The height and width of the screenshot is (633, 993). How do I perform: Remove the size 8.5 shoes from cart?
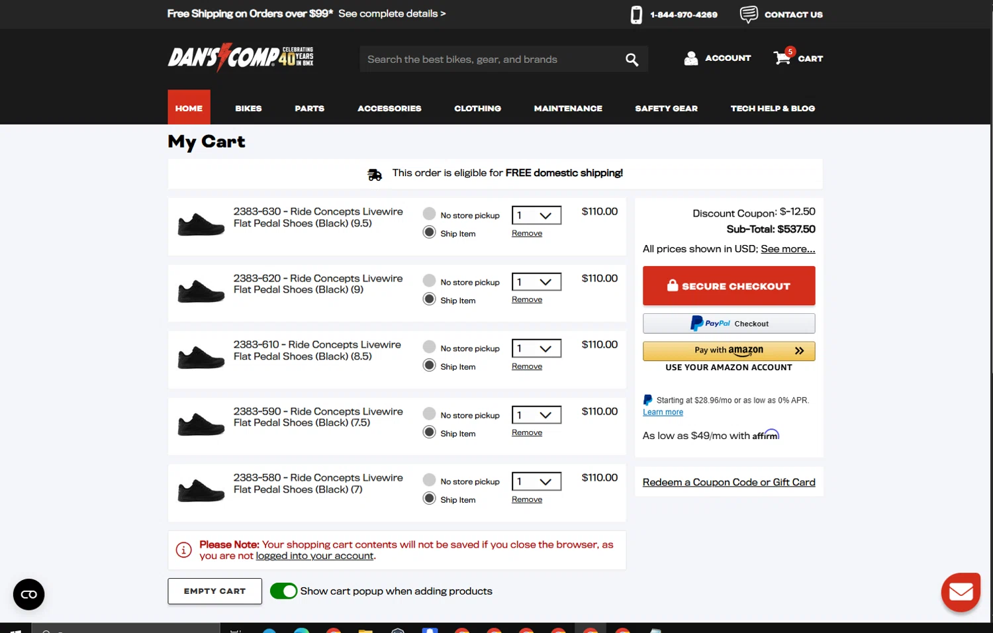point(527,366)
